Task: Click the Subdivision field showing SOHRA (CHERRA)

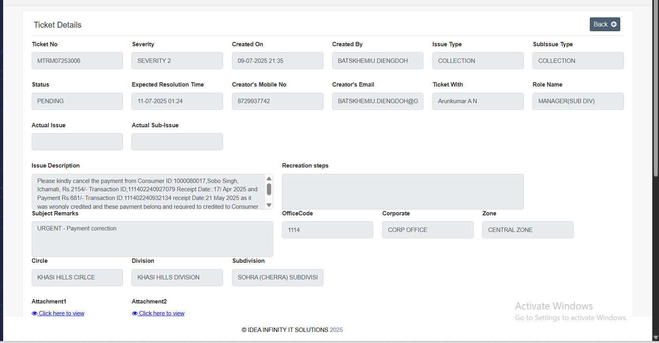Action: click(278, 277)
